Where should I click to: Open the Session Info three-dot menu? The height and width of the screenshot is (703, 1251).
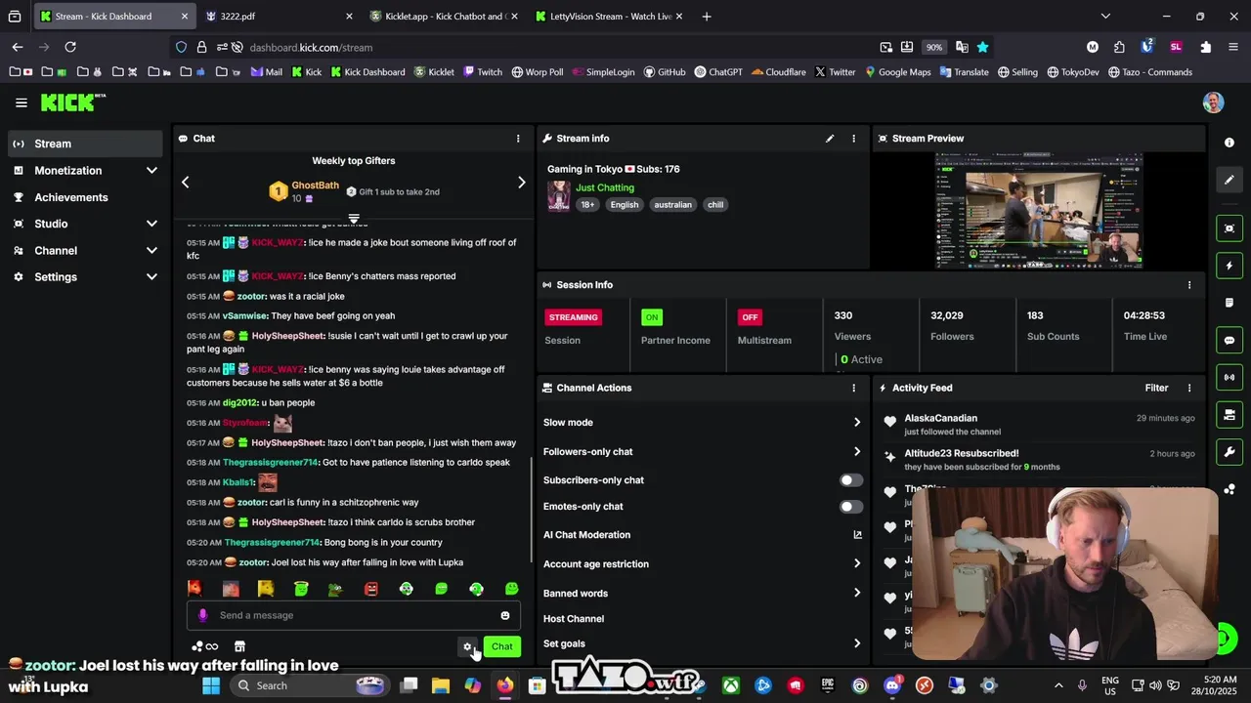[x=1189, y=285]
